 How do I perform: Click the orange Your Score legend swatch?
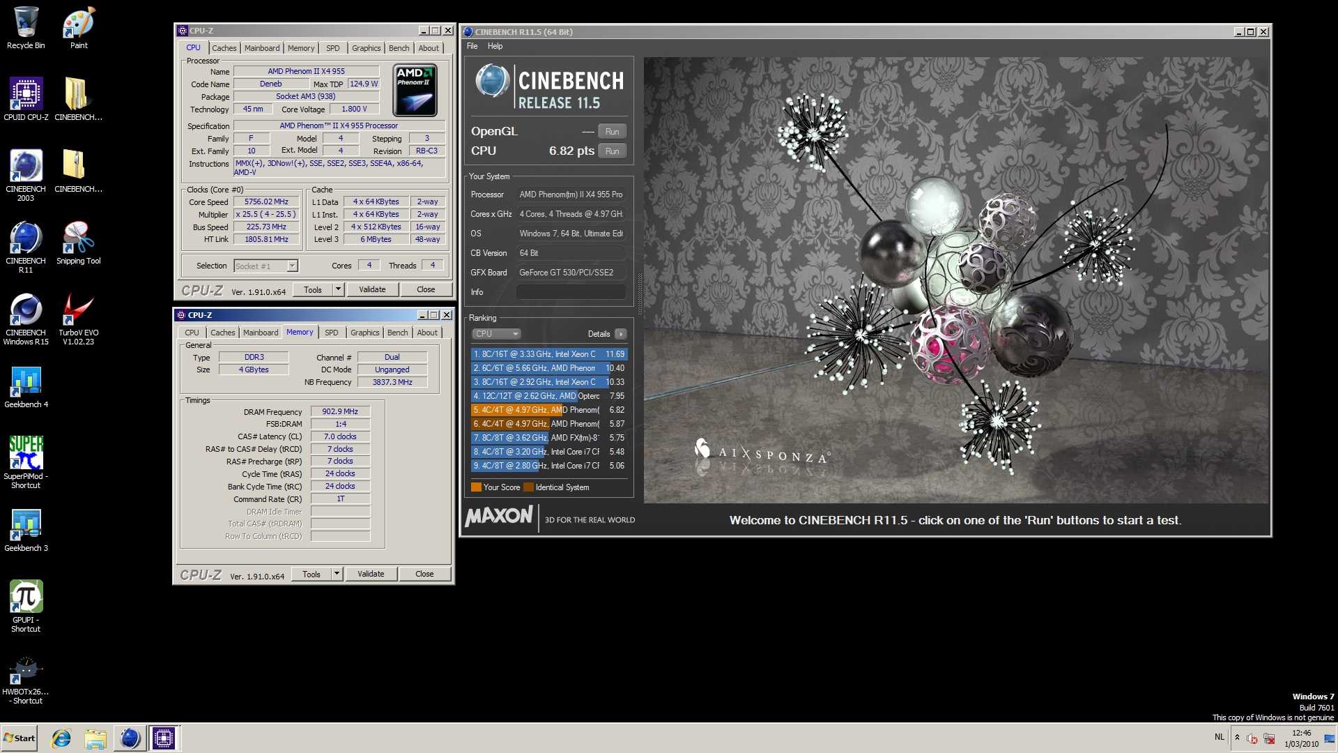[x=476, y=487]
